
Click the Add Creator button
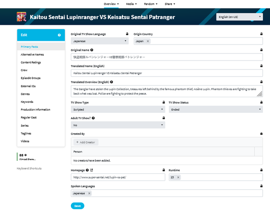coord(86,142)
